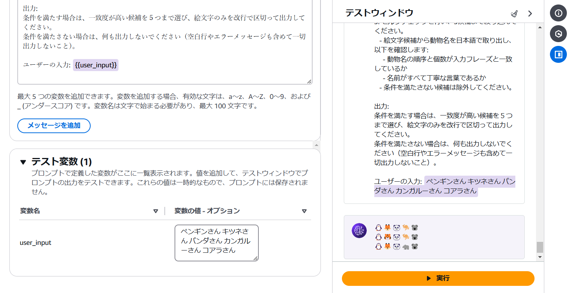Click the third emoji output row with elephant
The width and height of the screenshot is (568, 293).
(x=397, y=246)
